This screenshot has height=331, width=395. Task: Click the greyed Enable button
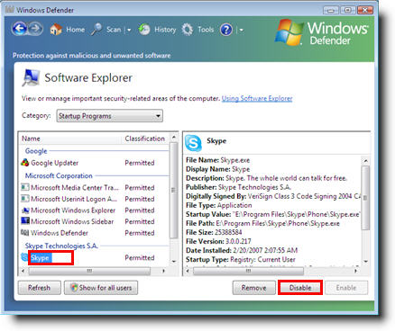[x=346, y=288]
